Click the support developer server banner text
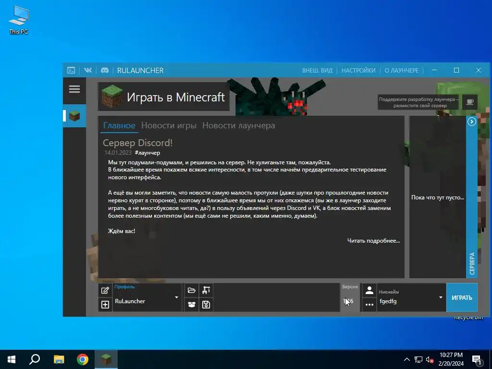 click(x=418, y=102)
